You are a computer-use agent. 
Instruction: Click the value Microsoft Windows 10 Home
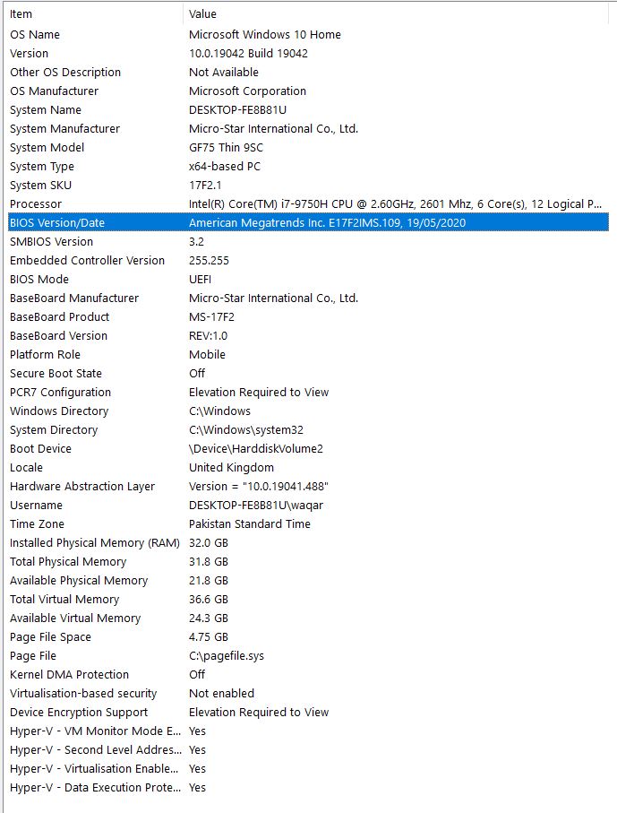[265, 35]
